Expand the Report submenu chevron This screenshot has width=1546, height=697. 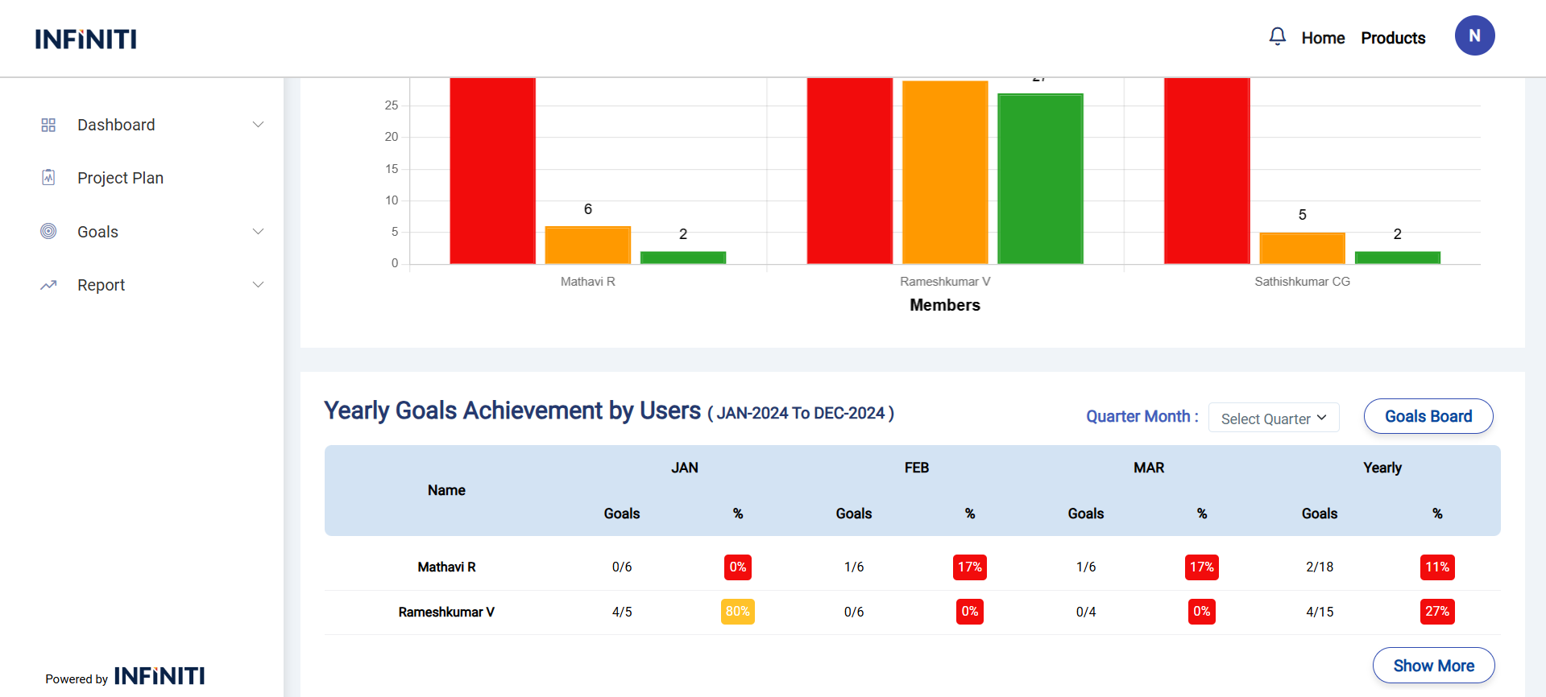click(x=258, y=285)
